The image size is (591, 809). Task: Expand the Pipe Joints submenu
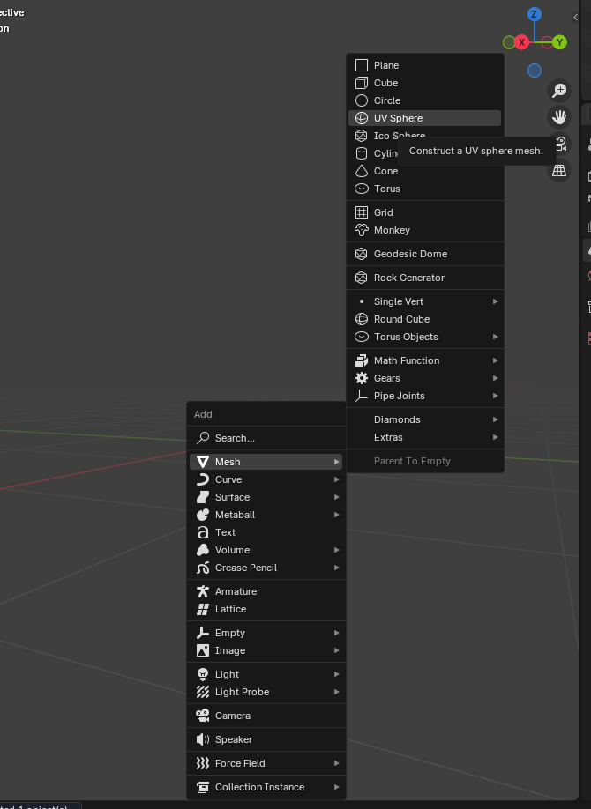[x=424, y=395]
